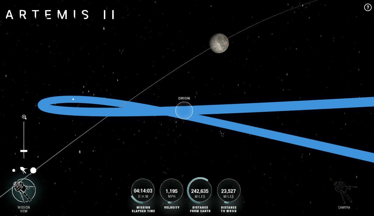The height and width of the screenshot is (216, 374).
Task: Click the Moon in the scene
Action: [219, 43]
